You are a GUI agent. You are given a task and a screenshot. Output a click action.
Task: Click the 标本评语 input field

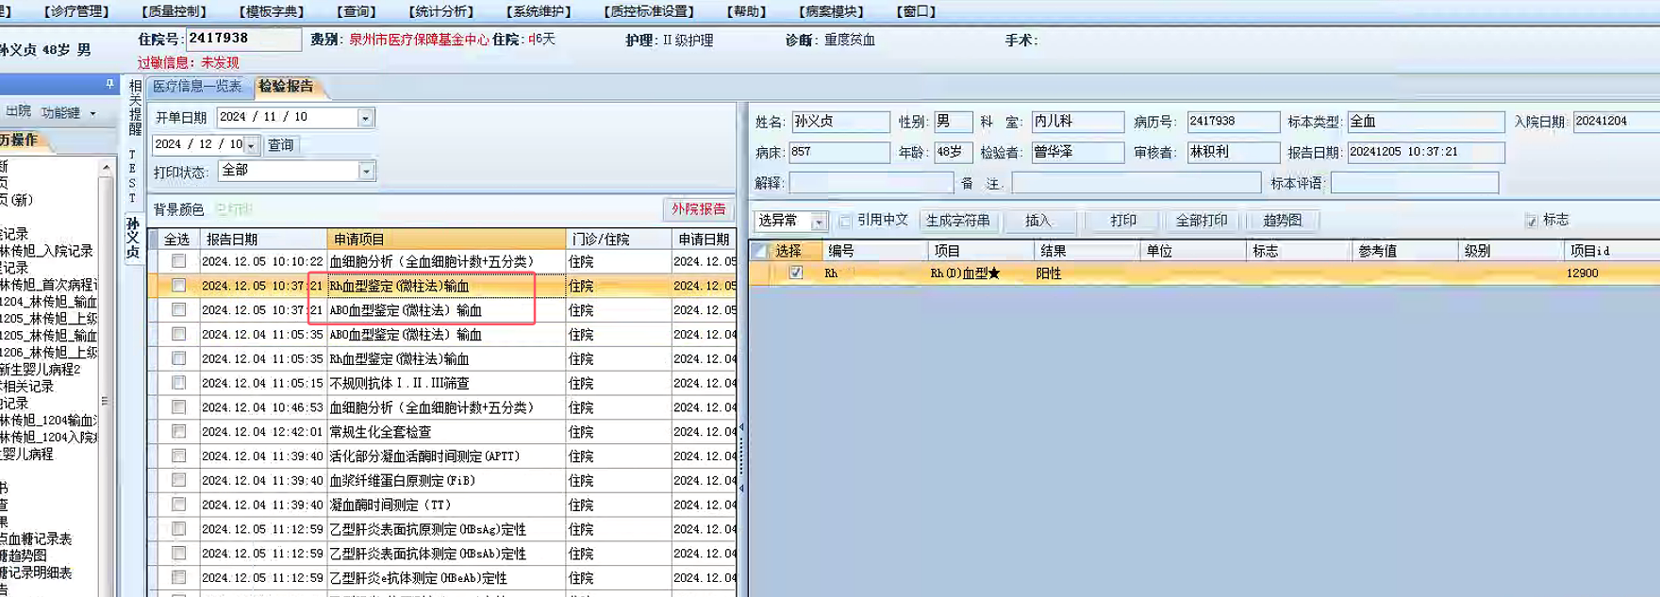[x=1414, y=182]
